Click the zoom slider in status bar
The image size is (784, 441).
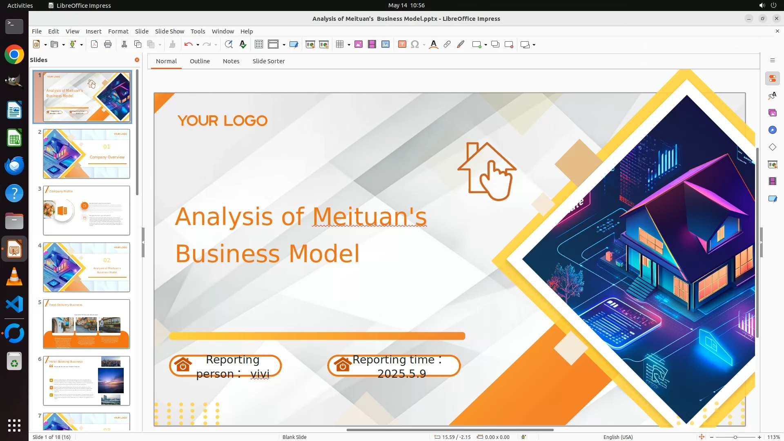(x=735, y=437)
